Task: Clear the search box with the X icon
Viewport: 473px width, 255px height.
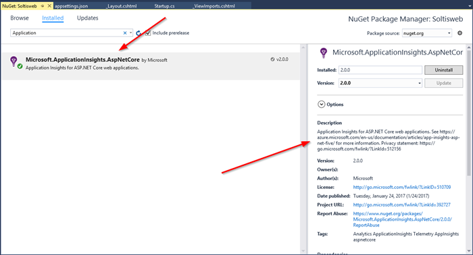Action: 125,33
